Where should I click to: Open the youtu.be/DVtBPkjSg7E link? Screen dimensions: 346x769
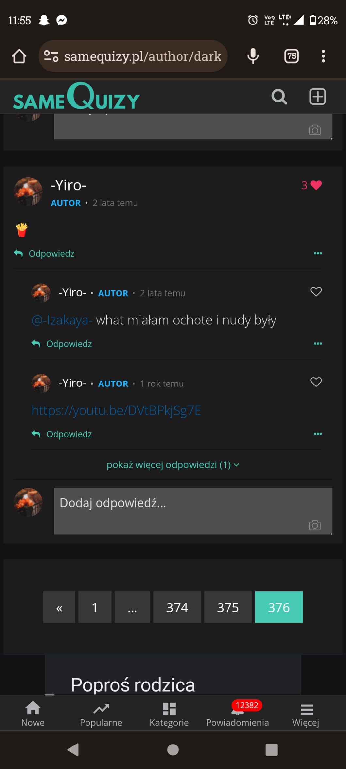[116, 410]
